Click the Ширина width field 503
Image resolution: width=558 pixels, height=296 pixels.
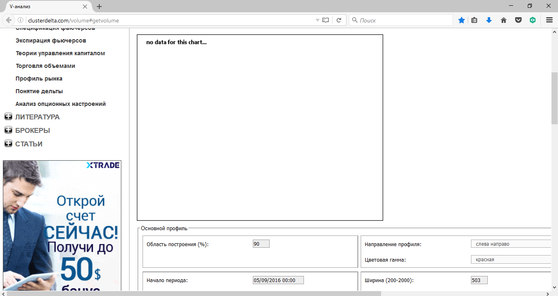click(x=479, y=280)
